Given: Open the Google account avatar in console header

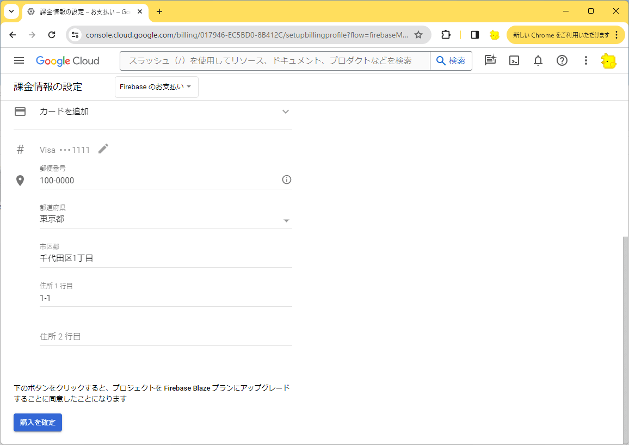Looking at the screenshot, I should [x=608, y=61].
